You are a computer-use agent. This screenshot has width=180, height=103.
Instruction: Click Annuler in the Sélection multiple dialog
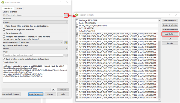click(x=170, y=43)
